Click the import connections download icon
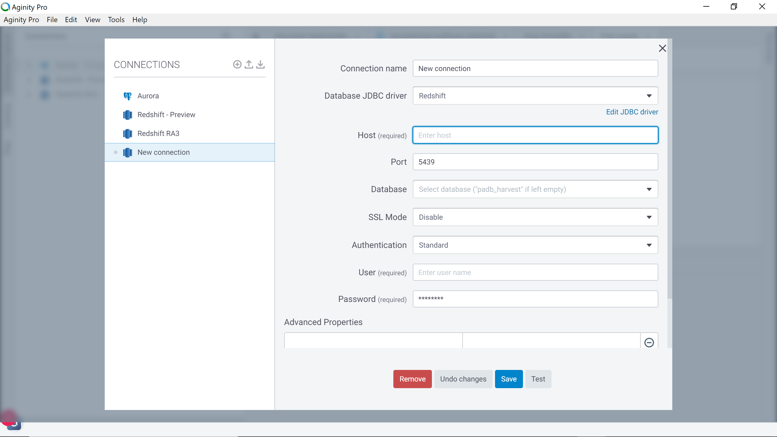777x437 pixels. [x=260, y=64]
